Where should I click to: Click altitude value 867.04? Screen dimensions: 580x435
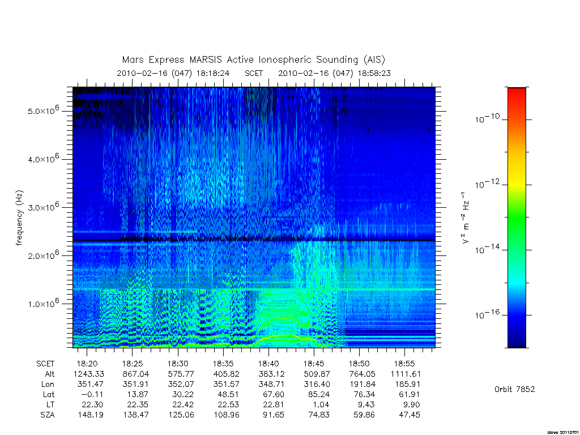pos(136,374)
